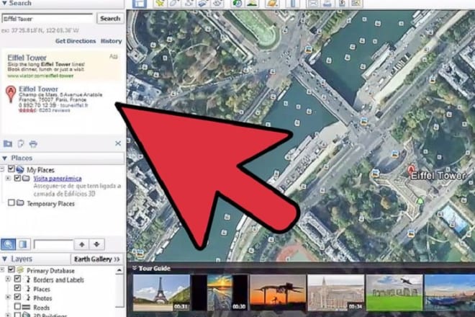Add a placemark with the yellow pin icon
The height and width of the screenshot is (317, 475).
coord(160,4)
